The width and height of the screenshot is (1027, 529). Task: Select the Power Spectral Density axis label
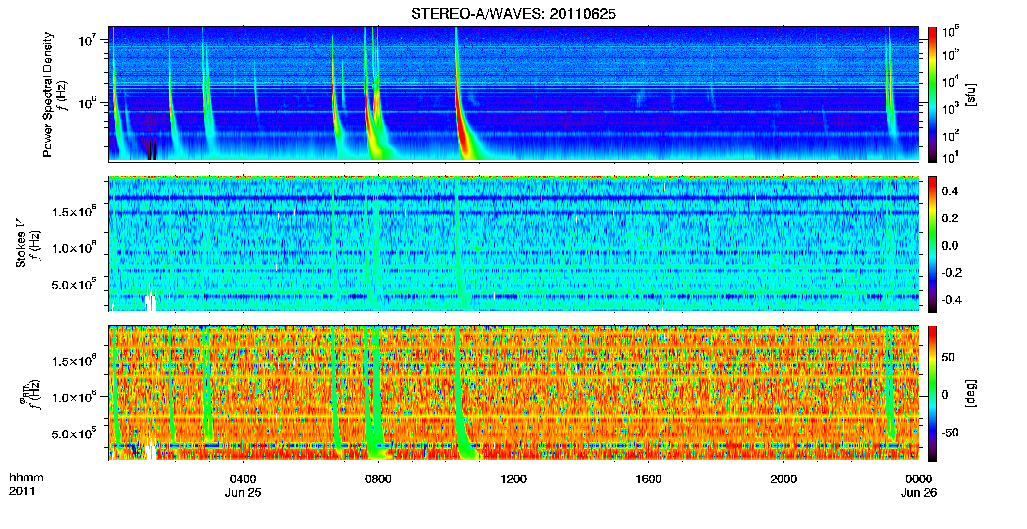[48, 95]
